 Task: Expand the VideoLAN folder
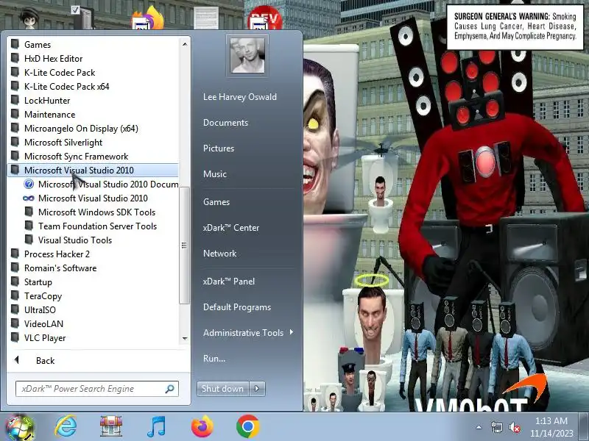tap(93, 324)
